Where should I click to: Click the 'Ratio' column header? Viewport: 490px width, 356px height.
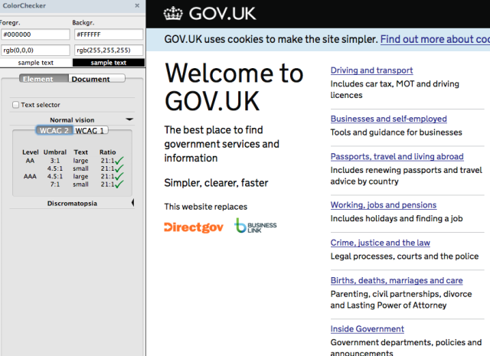pyautogui.click(x=108, y=152)
